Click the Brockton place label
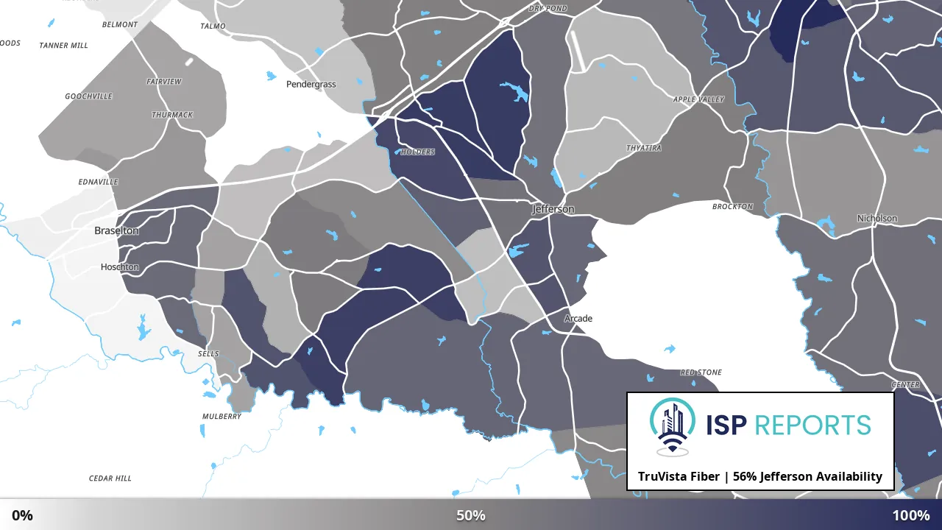Screen dimensions: 942x530 pyautogui.click(x=733, y=207)
